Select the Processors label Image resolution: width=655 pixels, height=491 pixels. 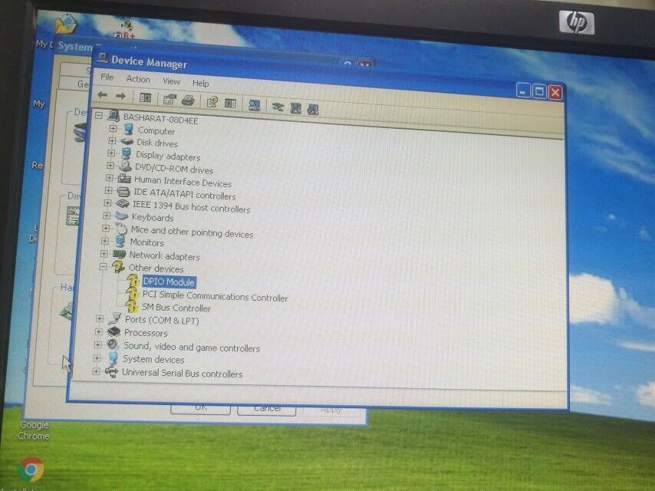tap(146, 333)
